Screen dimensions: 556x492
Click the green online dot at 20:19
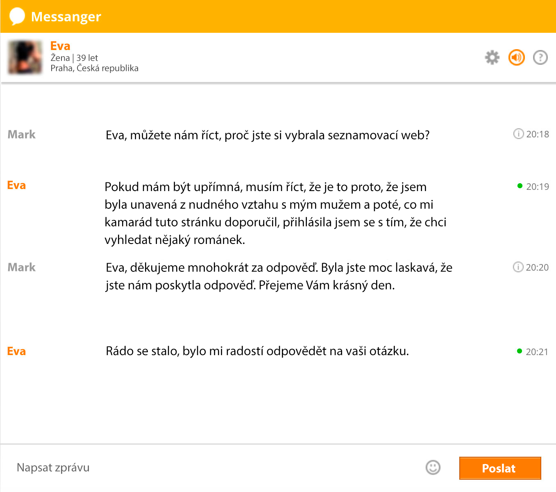[520, 186]
